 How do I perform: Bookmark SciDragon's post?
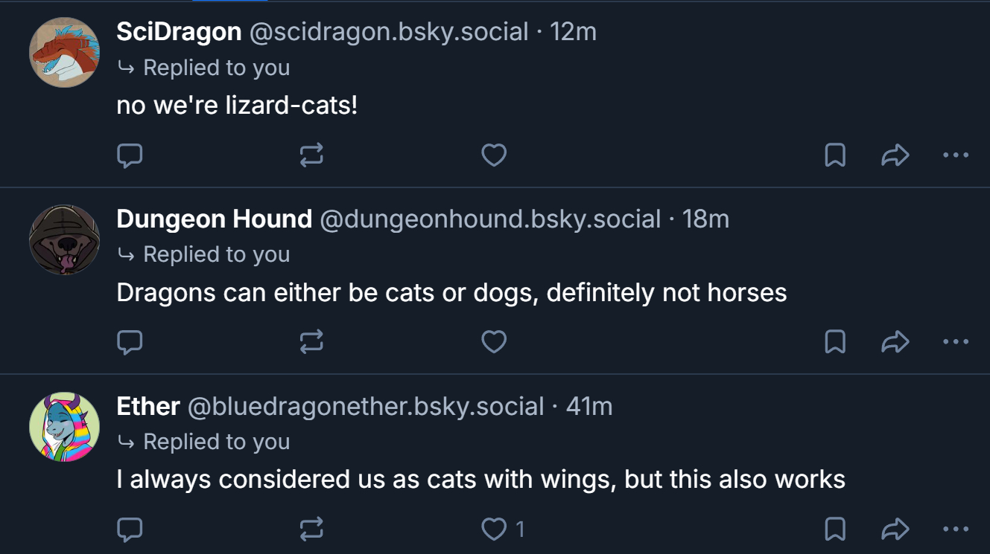(835, 155)
